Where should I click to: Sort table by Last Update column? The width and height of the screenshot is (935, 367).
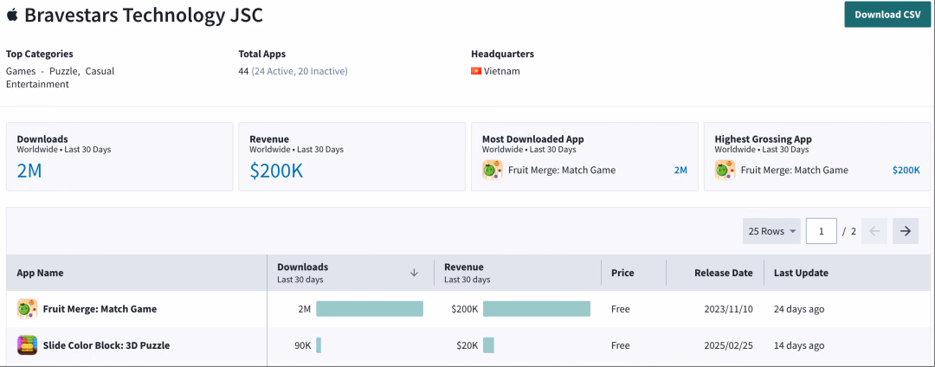click(x=801, y=273)
